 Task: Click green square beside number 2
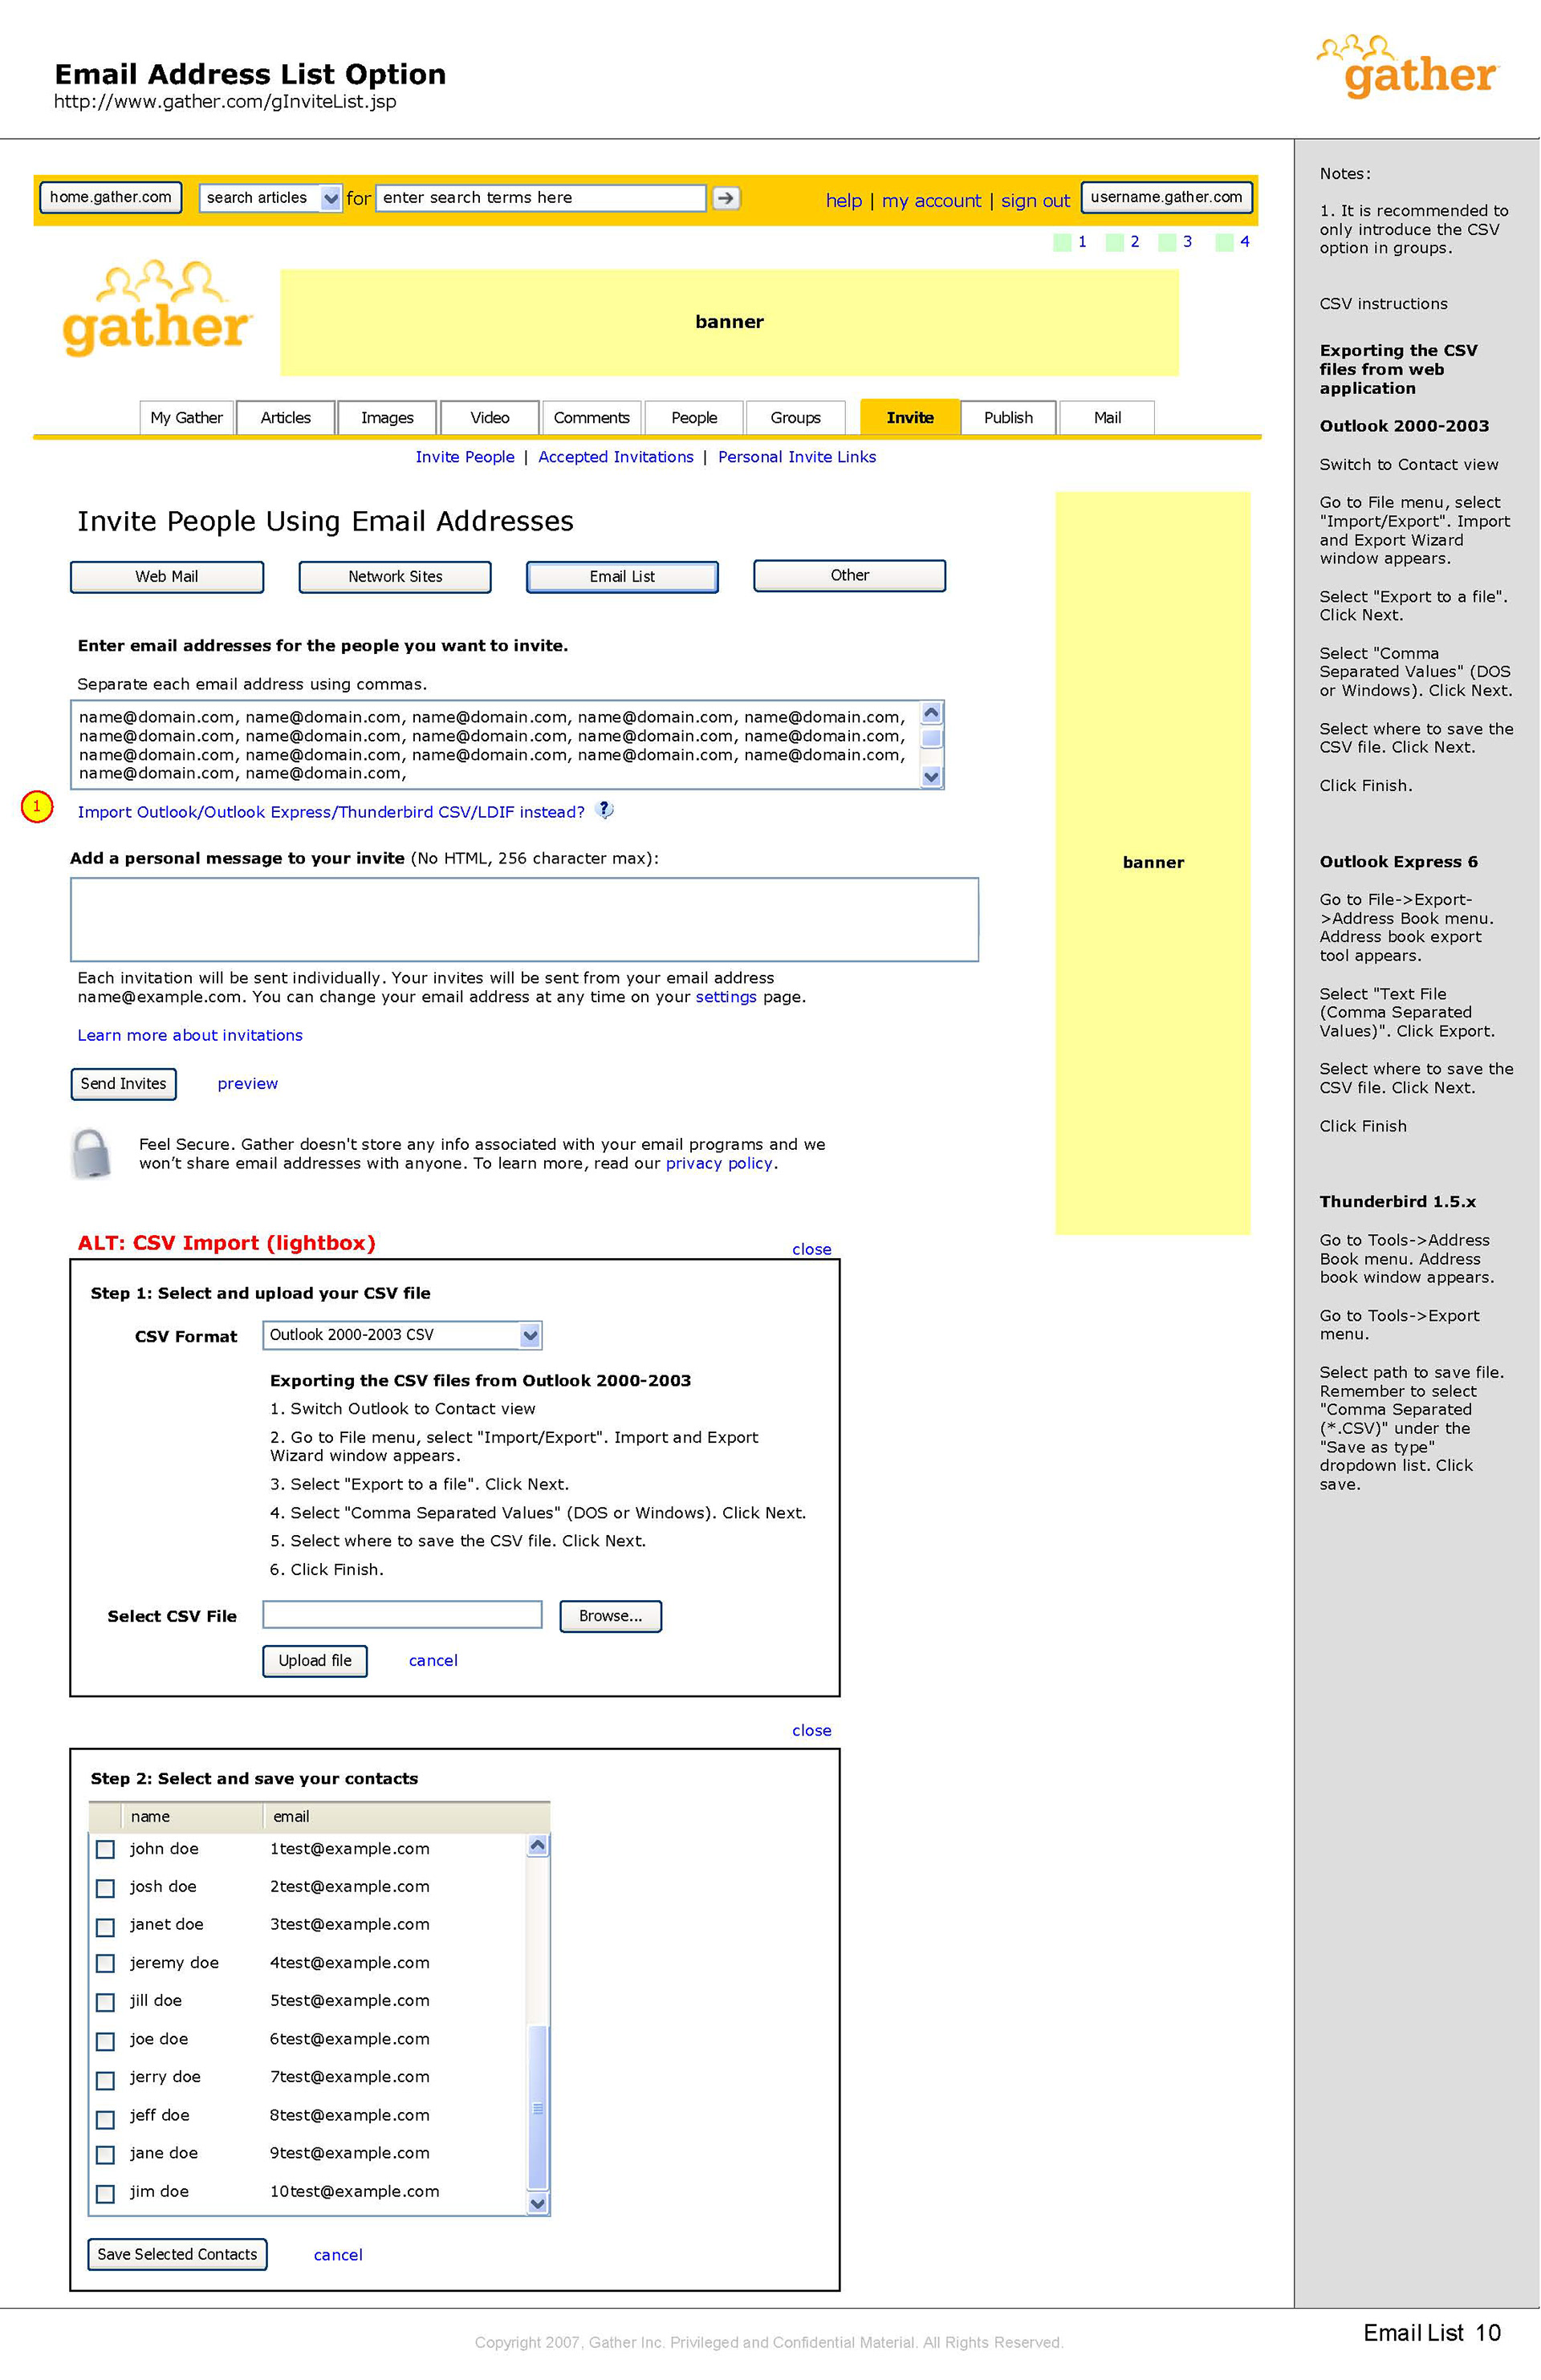[1114, 242]
